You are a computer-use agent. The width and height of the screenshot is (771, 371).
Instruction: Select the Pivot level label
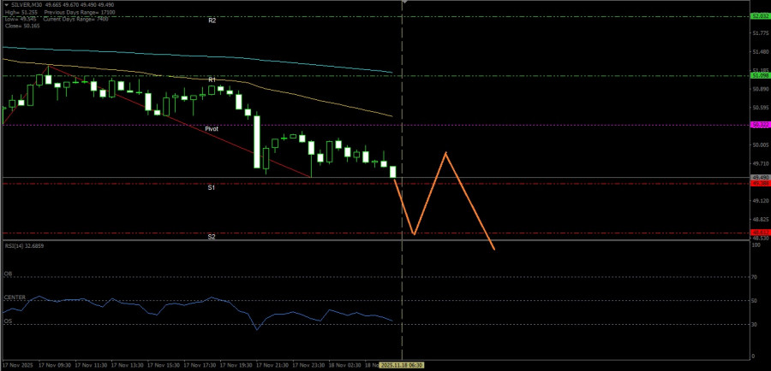pyautogui.click(x=212, y=128)
